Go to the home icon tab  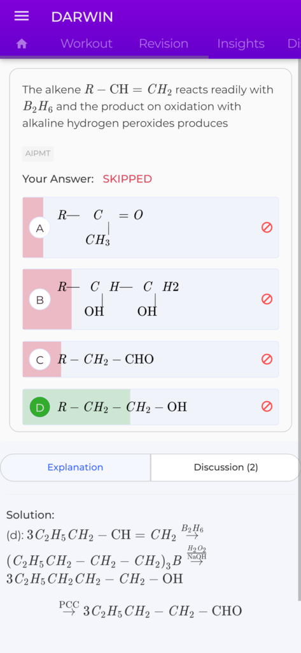pyautogui.click(x=22, y=44)
